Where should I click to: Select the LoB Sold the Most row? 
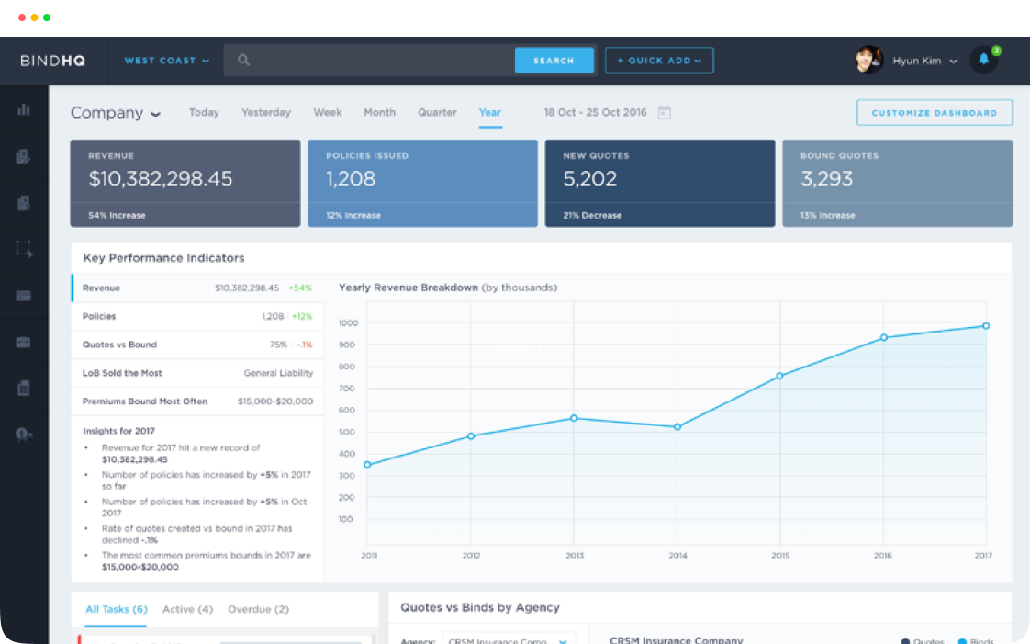197,373
